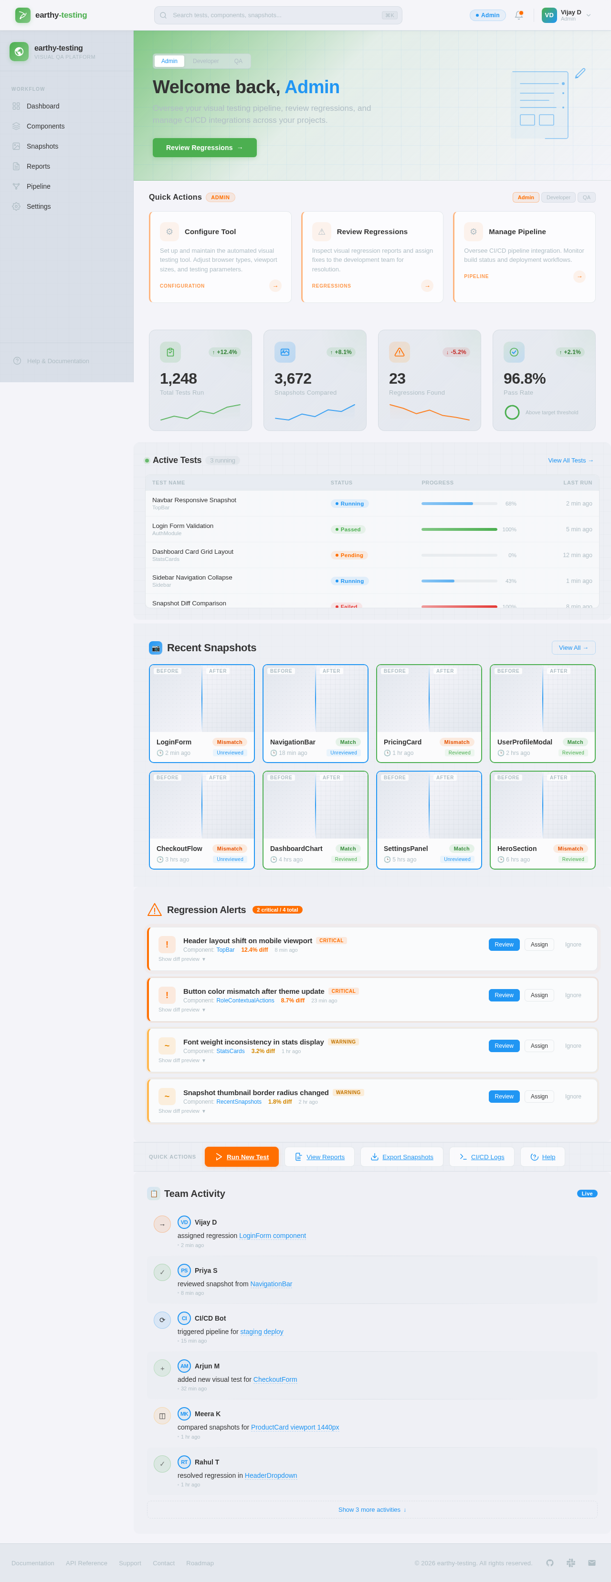611x1582 pixels.
Task: Click camera icon beside Recent Snapshots
Action: (x=156, y=648)
